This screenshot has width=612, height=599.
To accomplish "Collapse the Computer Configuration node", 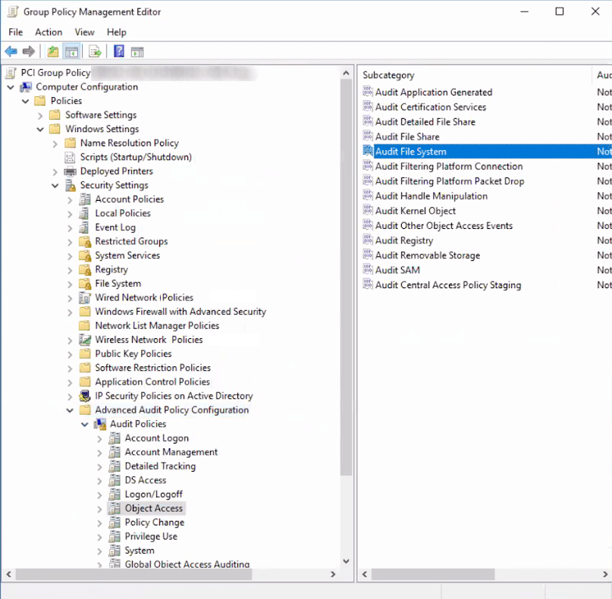I will 11,87.
